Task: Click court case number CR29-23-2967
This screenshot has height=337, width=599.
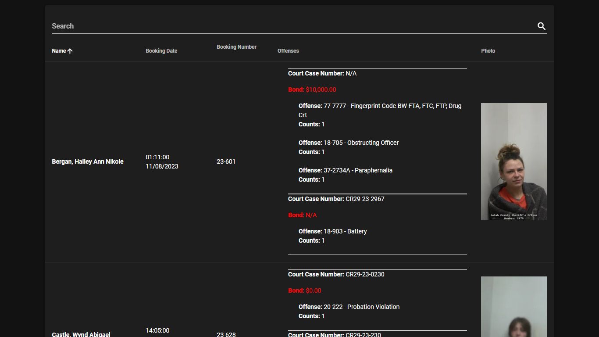Action: (365, 199)
